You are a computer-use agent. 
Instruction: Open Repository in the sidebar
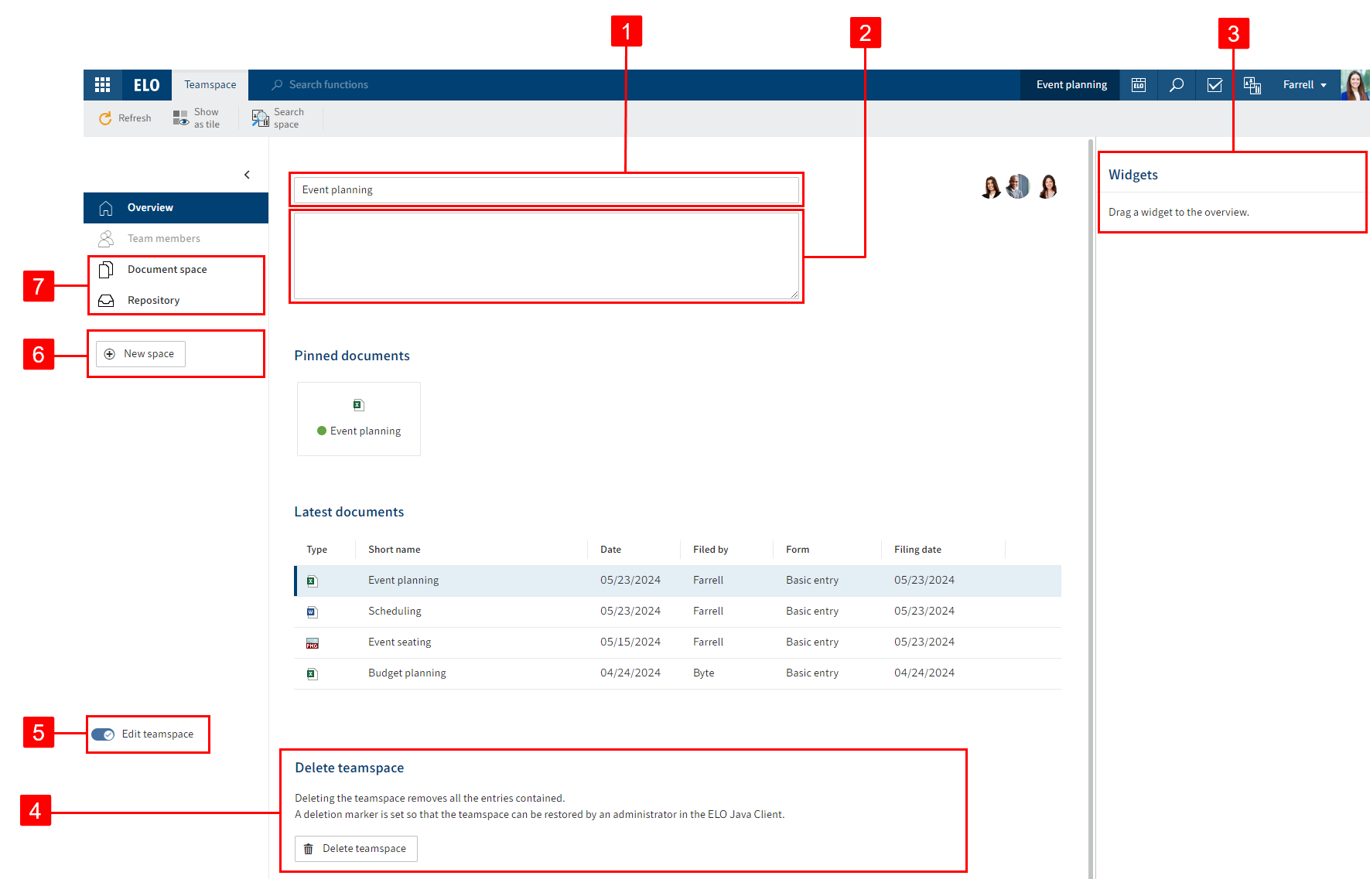pos(176,301)
